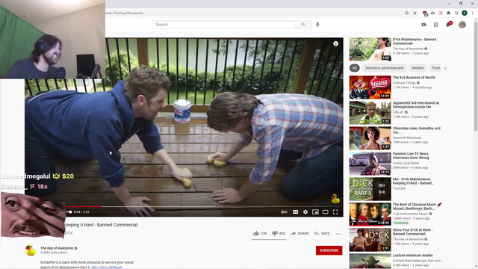Image resolution: width=478 pixels, height=269 pixels.
Task: Start voice search with the microphone icon
Action: pos(317,25)
